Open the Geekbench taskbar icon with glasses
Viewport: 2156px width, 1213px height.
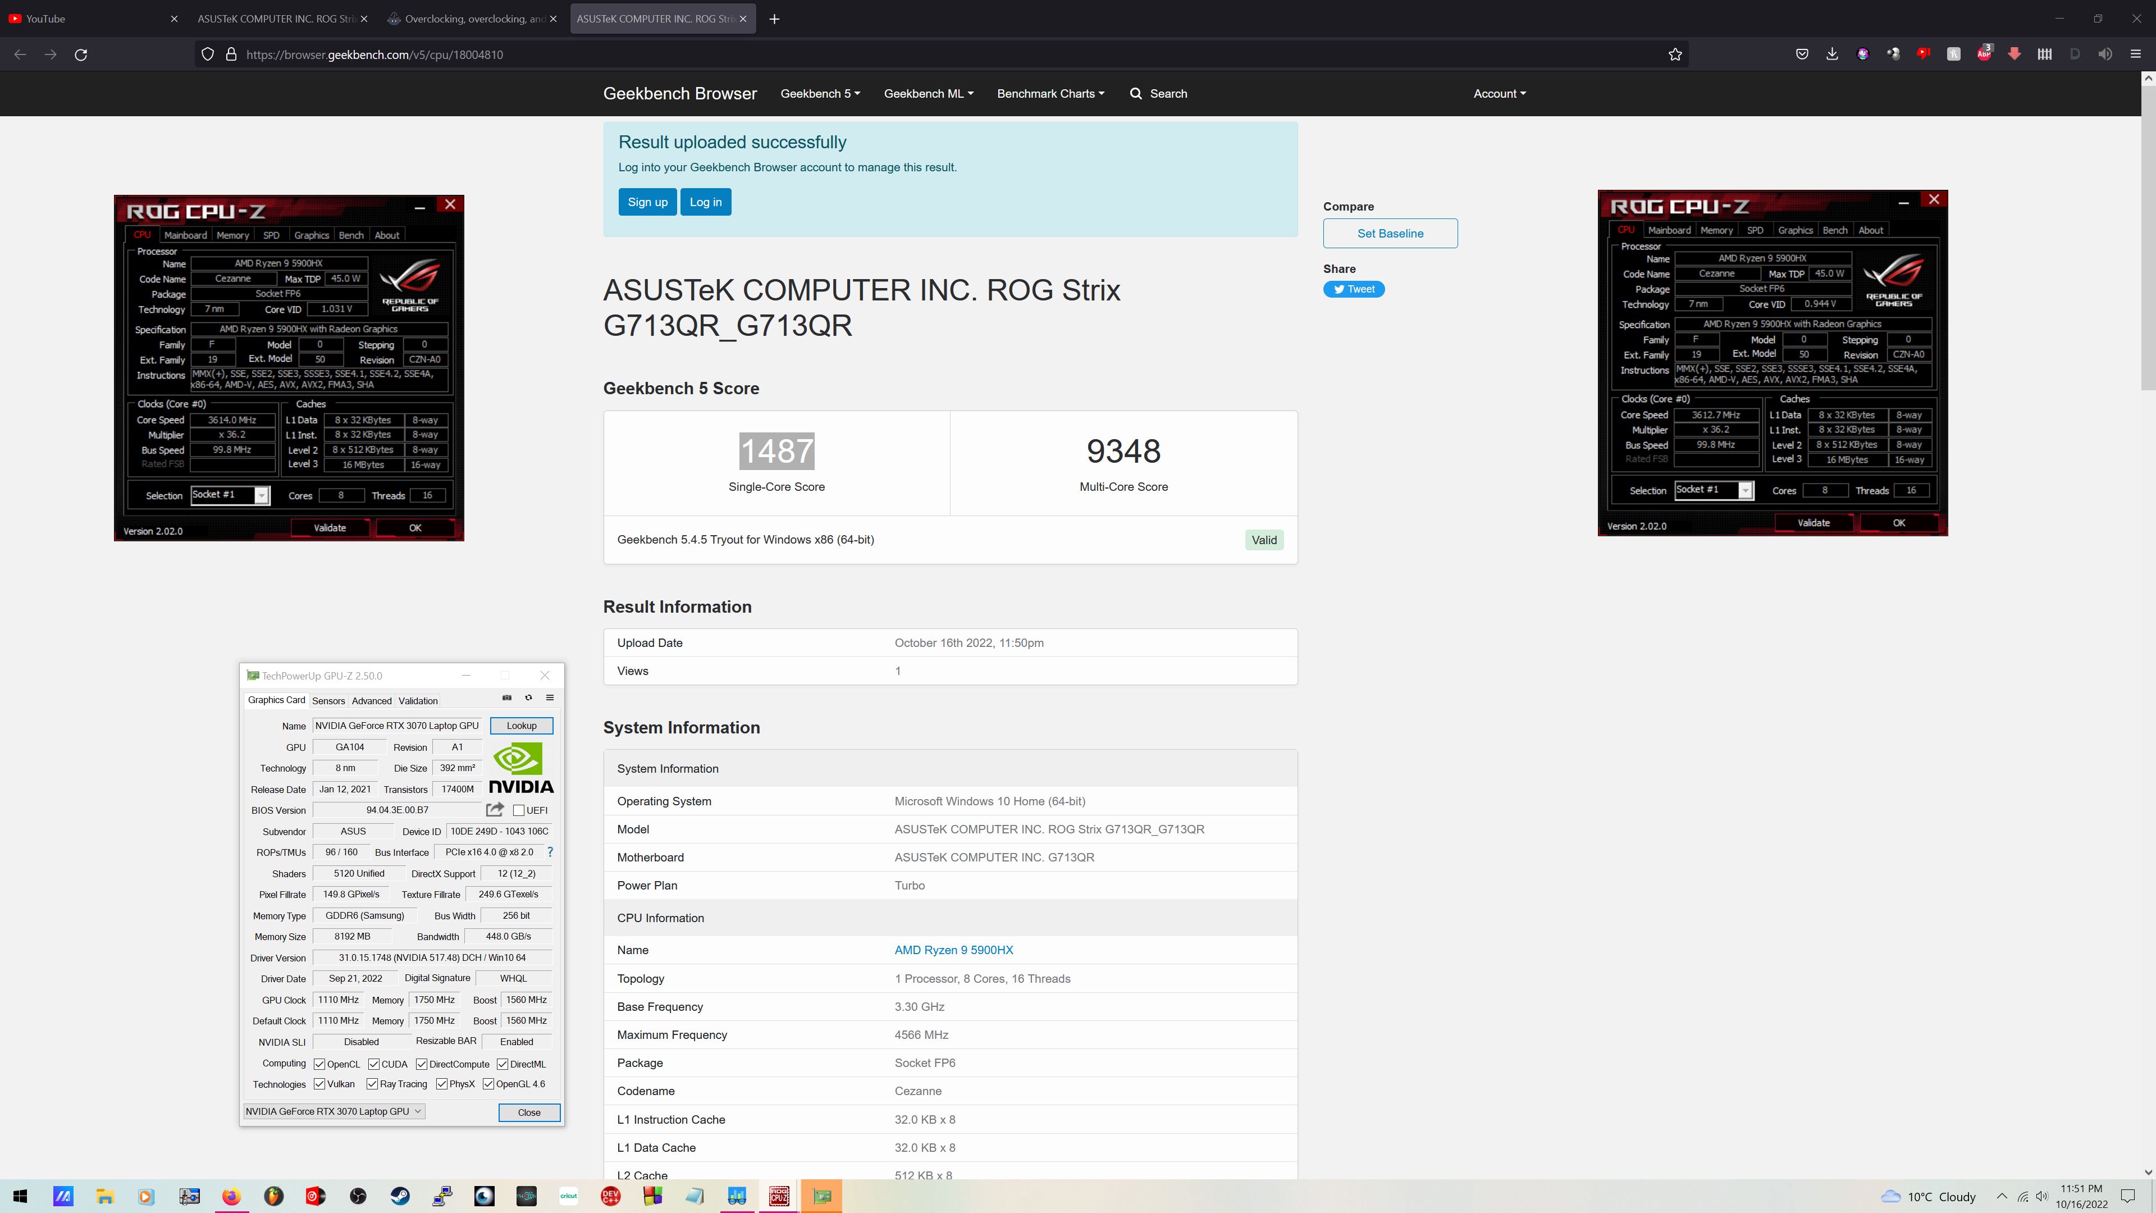point(737,1196)
